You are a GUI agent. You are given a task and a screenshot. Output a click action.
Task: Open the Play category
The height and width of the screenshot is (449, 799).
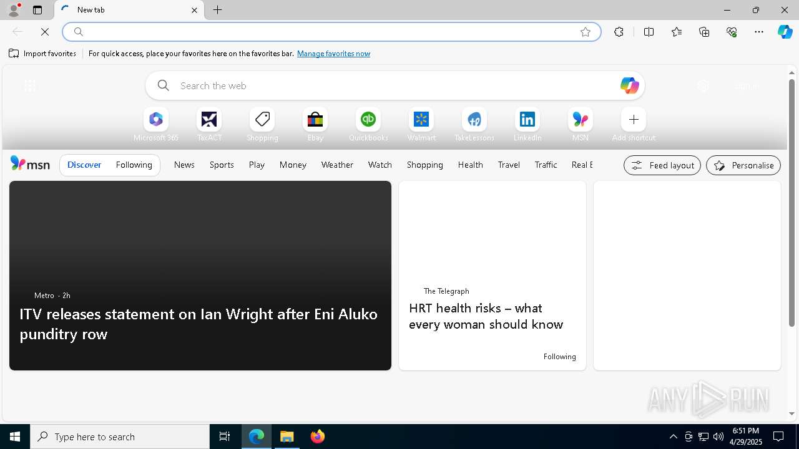point(257,165)
